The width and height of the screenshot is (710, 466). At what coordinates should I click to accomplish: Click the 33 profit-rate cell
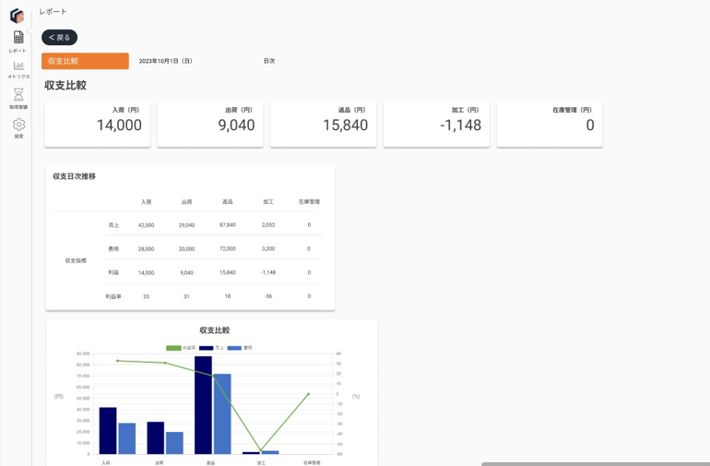[146, 296]
